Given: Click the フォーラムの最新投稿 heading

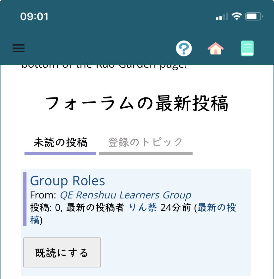Looking at the screenshot, I should point(137,103).
